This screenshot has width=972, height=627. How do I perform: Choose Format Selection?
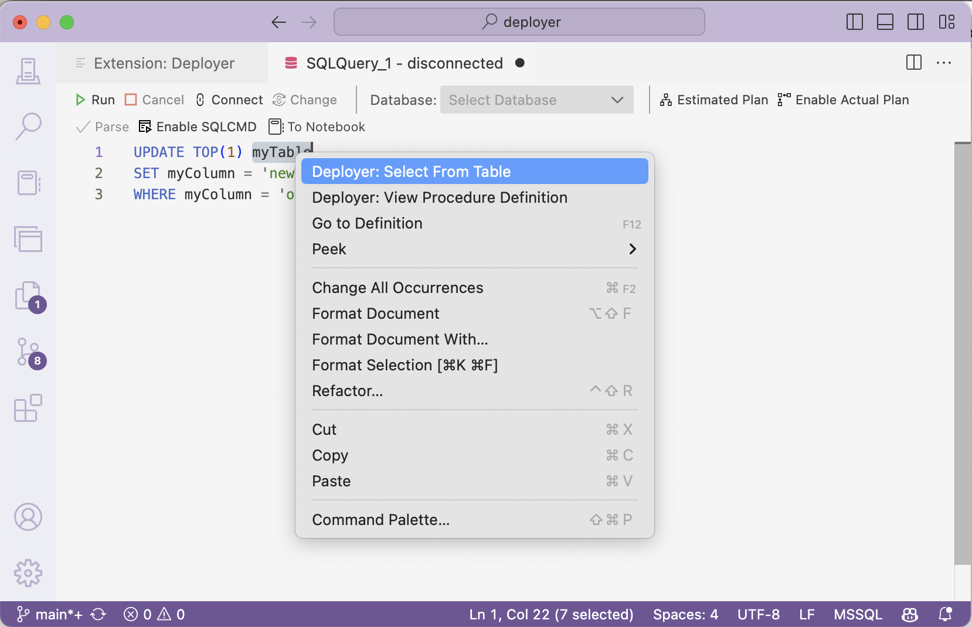474,365
